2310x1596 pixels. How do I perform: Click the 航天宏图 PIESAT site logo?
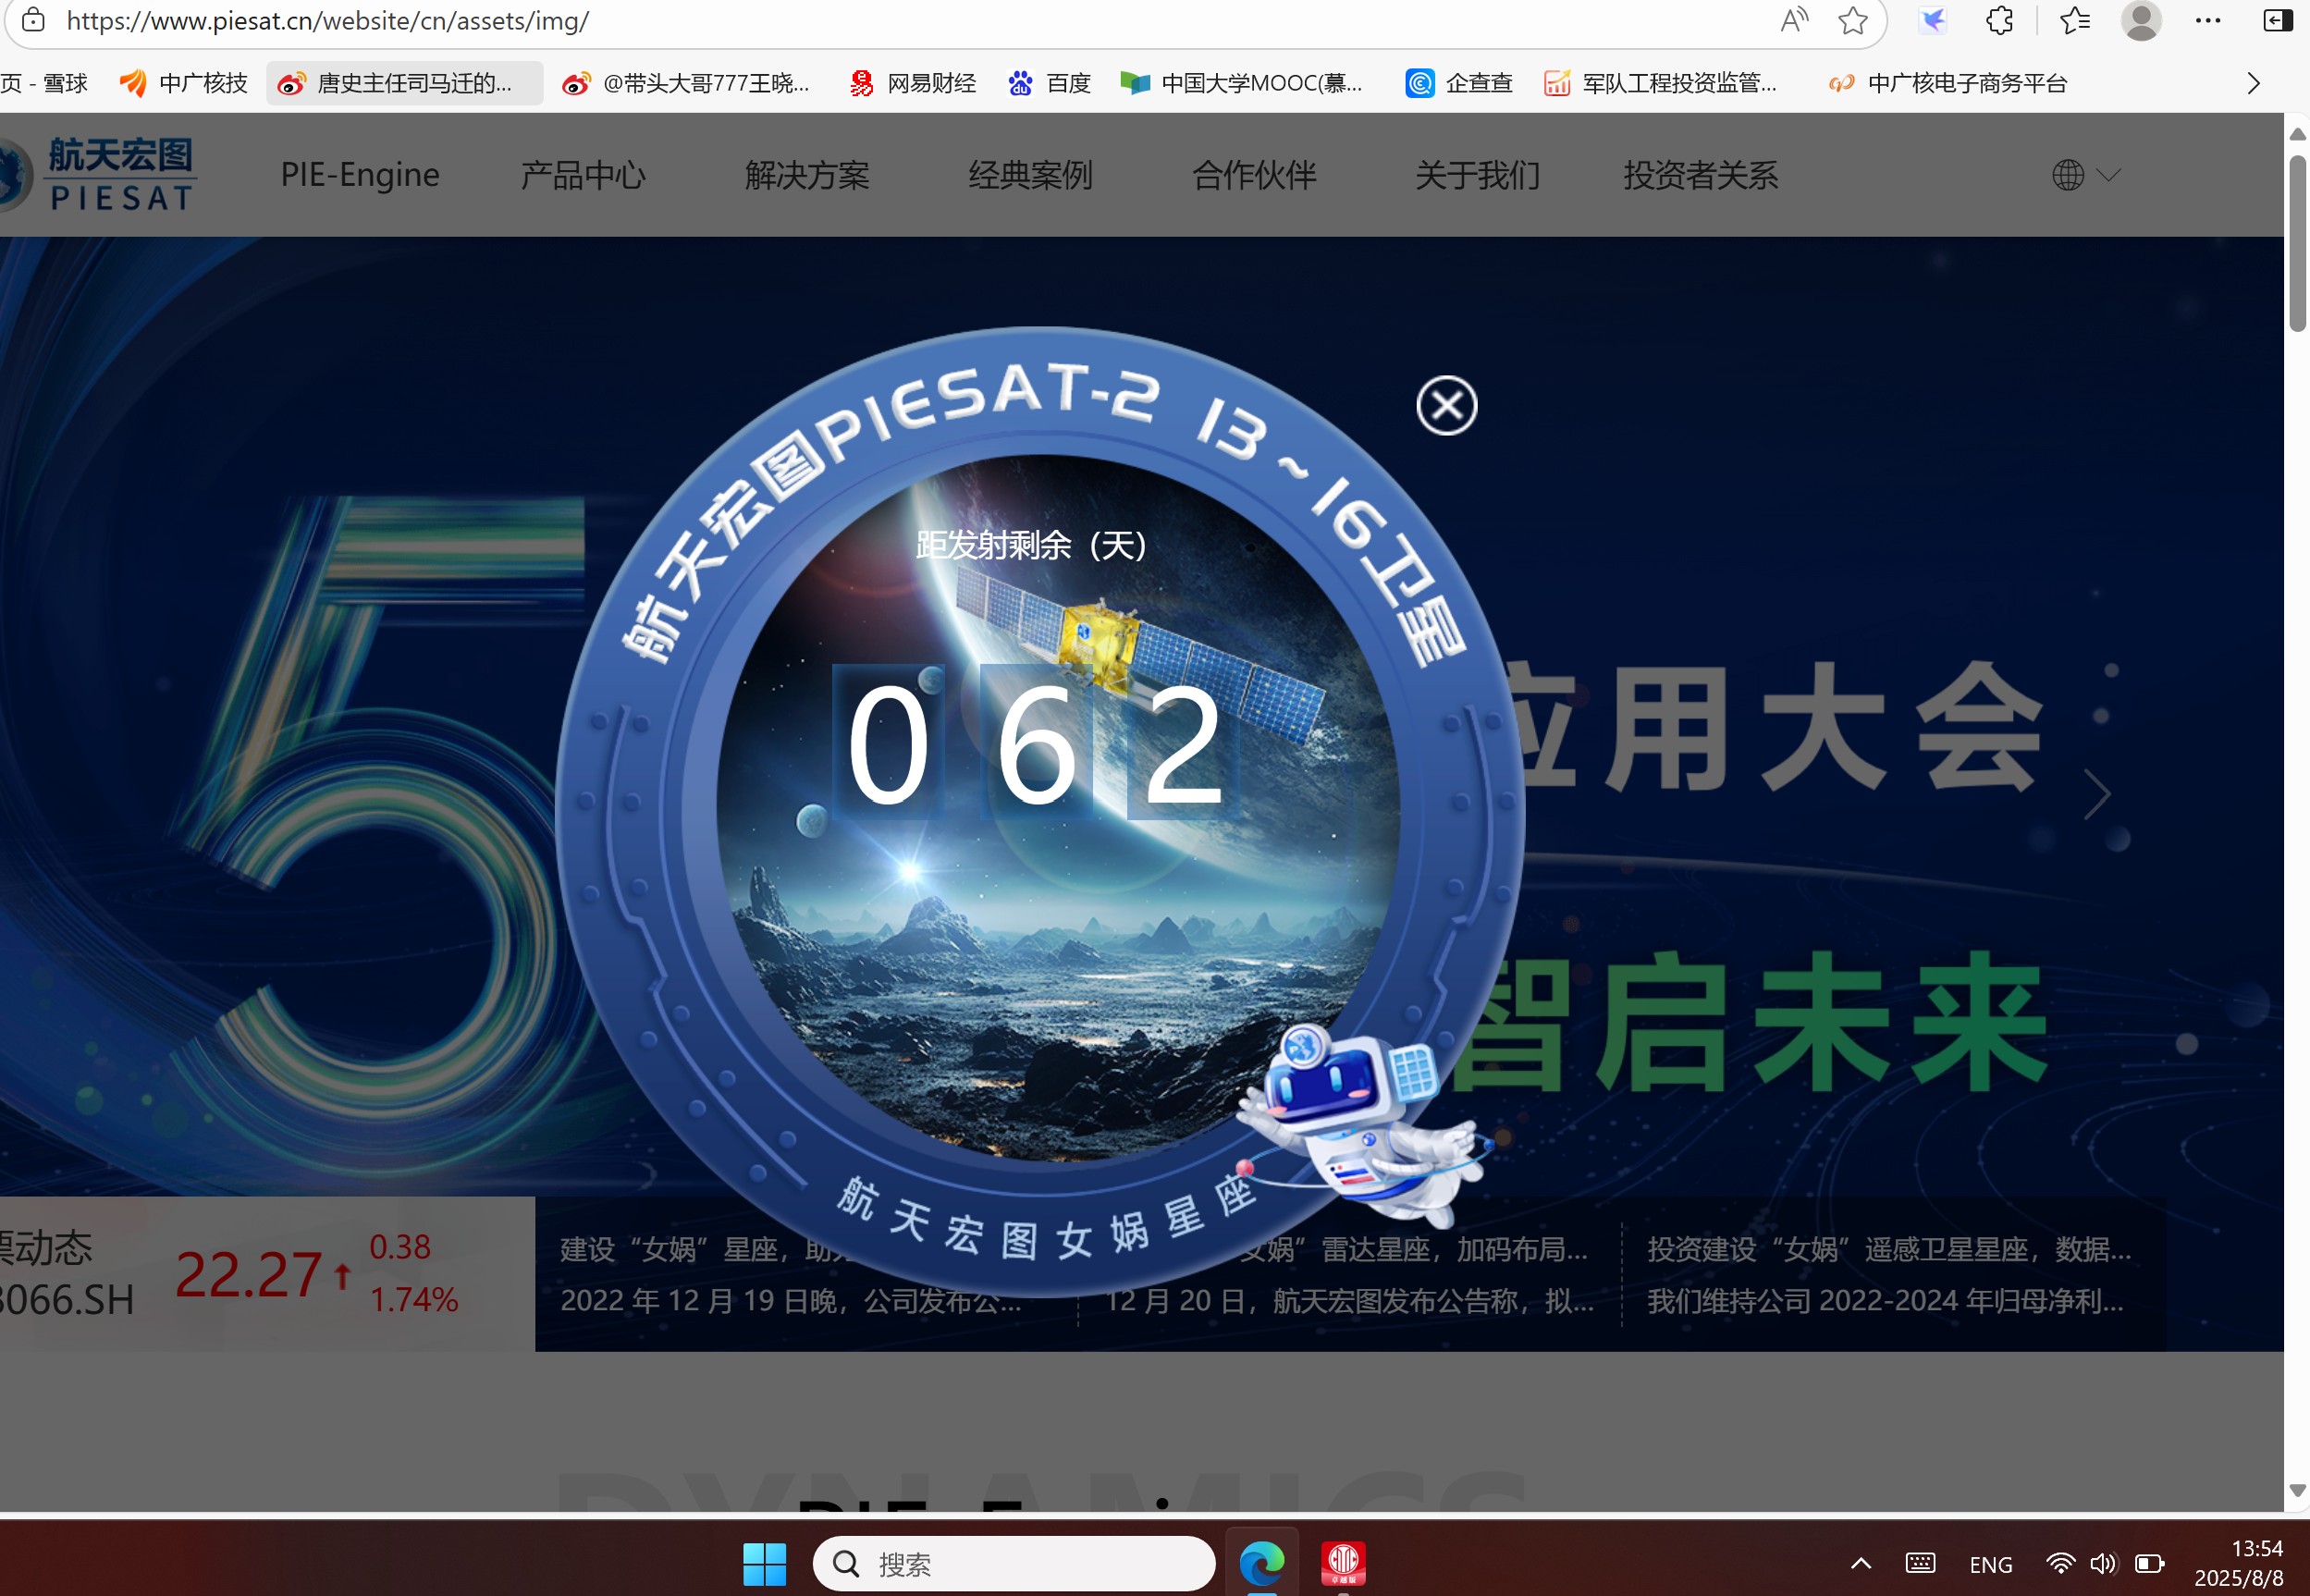pyautogui.click(x=97, y=174)
